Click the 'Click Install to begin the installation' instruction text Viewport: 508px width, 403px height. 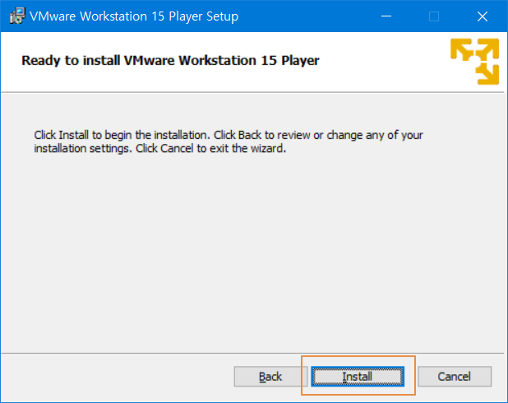[229, 141]
